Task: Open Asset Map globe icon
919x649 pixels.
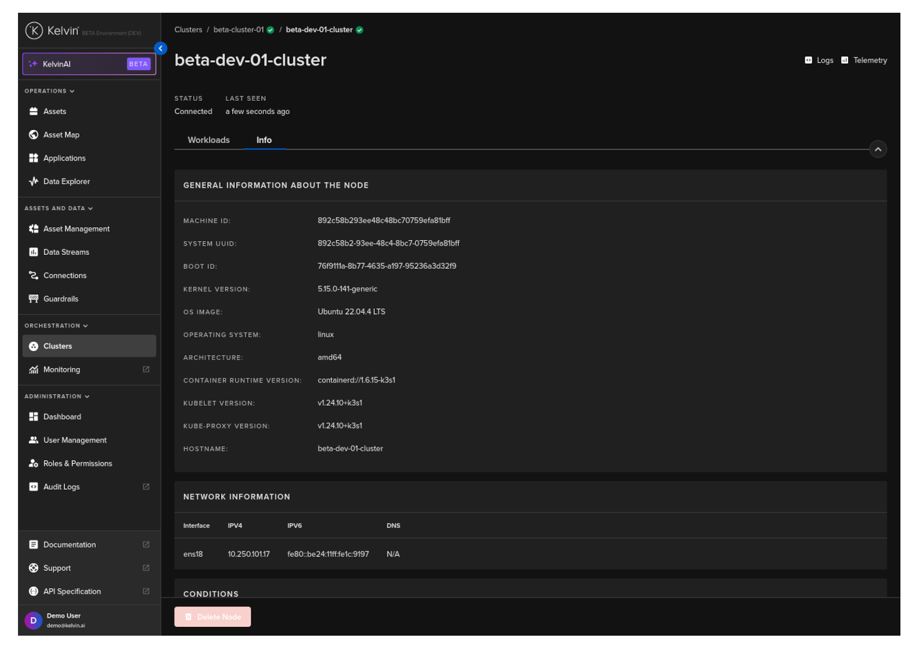Action: coord(34,134)
